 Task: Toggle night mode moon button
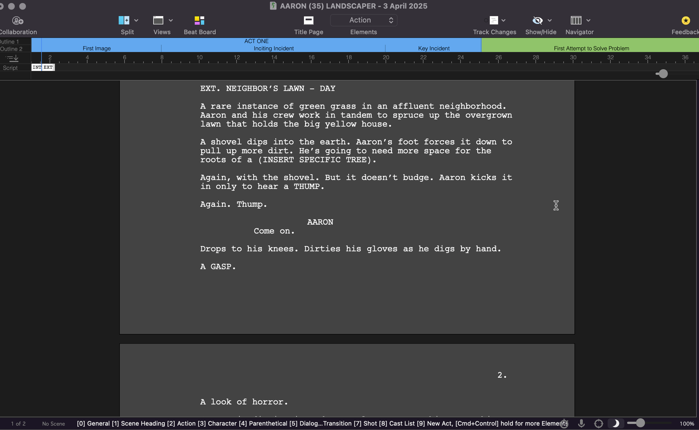coord(615,424)
